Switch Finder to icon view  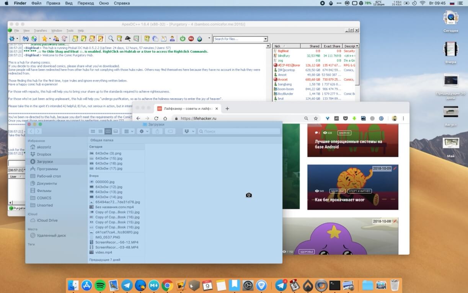coord(93,131)
